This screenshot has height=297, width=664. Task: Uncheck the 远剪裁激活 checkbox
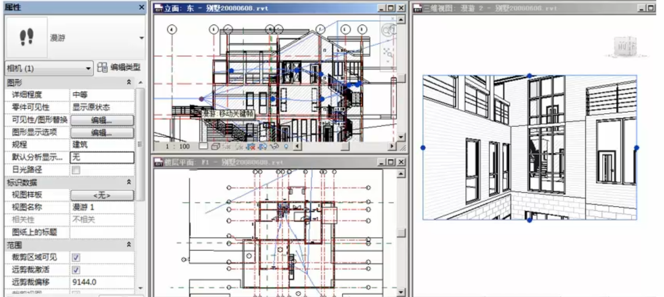click(76, 270)
